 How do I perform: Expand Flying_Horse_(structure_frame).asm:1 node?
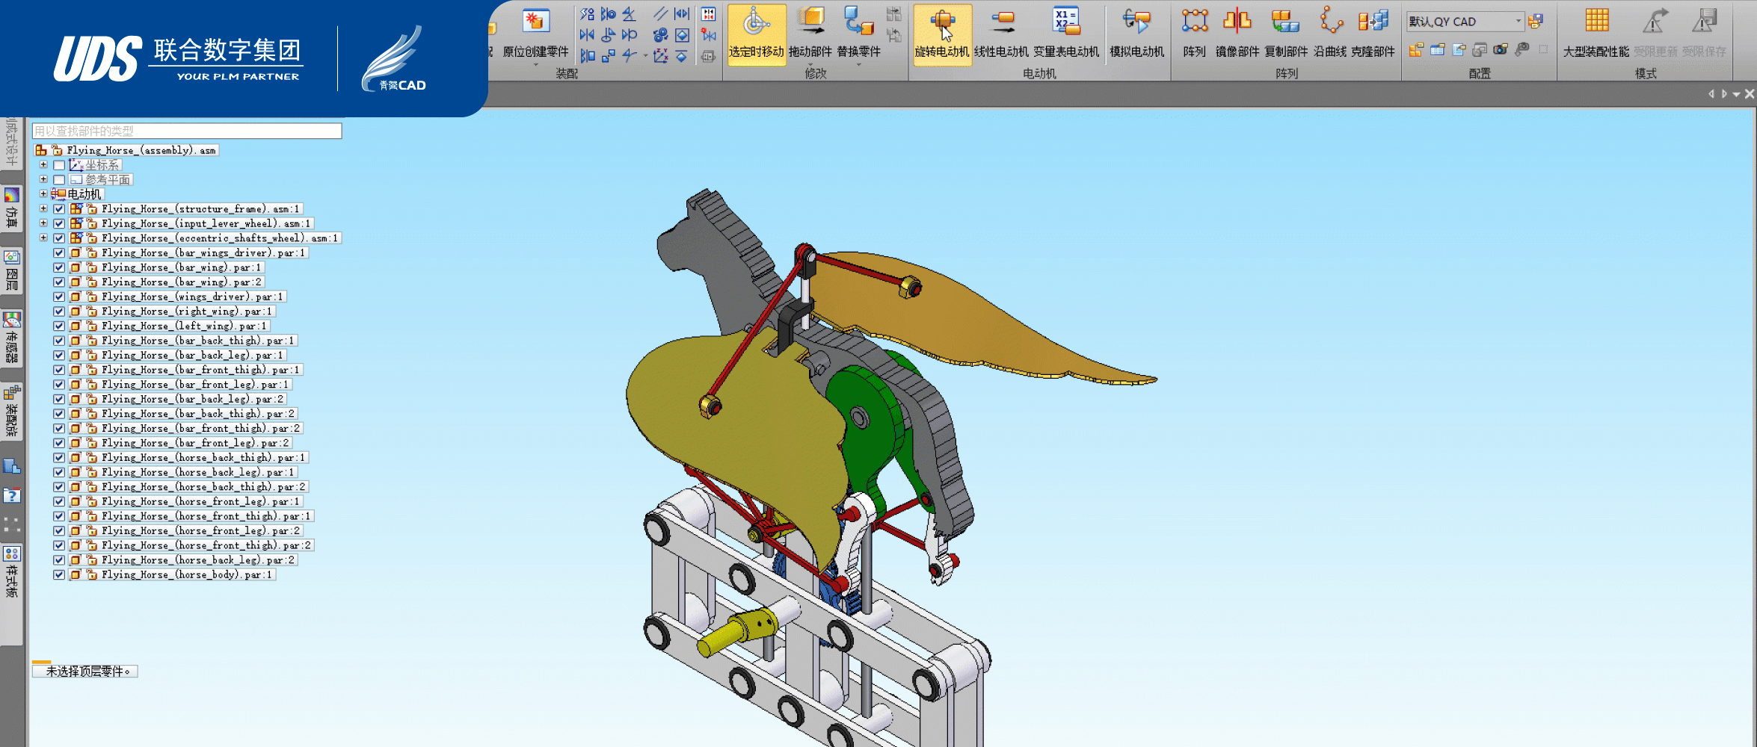click(x=43, y=208)
